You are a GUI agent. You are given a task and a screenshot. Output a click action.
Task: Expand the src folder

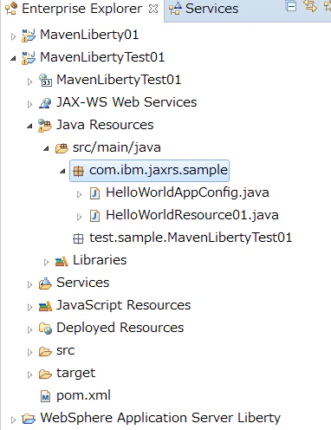tap(29, 352)
